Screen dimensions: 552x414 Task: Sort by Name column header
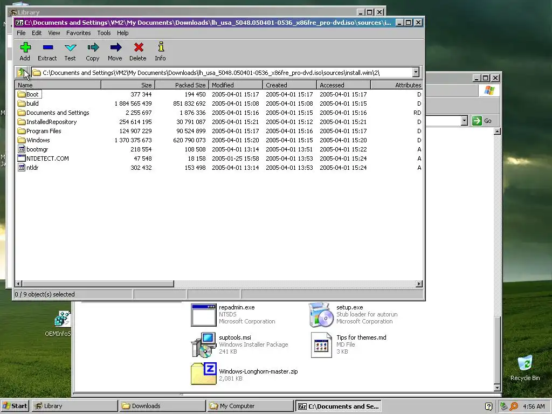coord(58,85)
